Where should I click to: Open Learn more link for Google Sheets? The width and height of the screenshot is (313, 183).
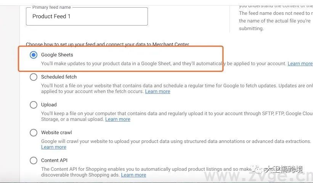point(300,64)
